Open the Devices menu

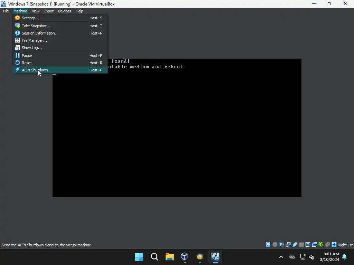[64, 11]
